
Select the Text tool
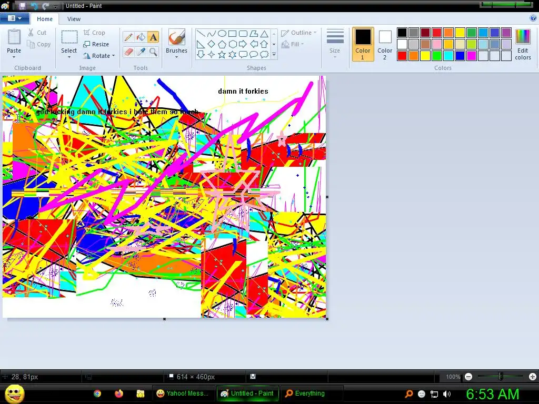tap(153, 37)
